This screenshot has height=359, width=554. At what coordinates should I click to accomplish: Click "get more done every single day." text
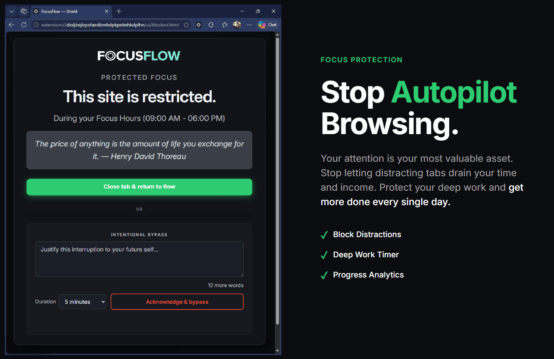[422, 195]
